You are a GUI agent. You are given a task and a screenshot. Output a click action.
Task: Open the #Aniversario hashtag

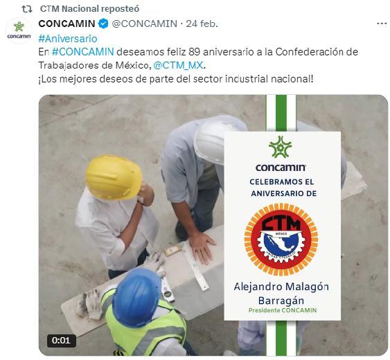point(68,39)
